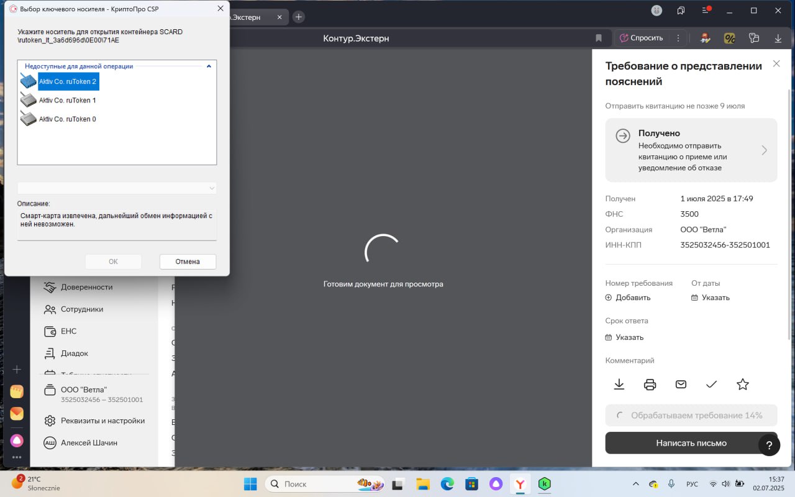Open the Yandex Browser taskbar icon
795x497 pixels.
tap(520, 483)
